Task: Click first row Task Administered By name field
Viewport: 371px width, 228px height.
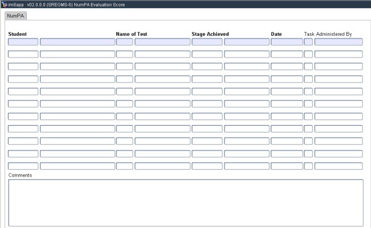Action: tap(338, 42)
